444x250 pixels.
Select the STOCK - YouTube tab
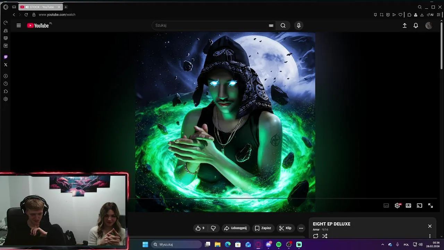[40, 7]
